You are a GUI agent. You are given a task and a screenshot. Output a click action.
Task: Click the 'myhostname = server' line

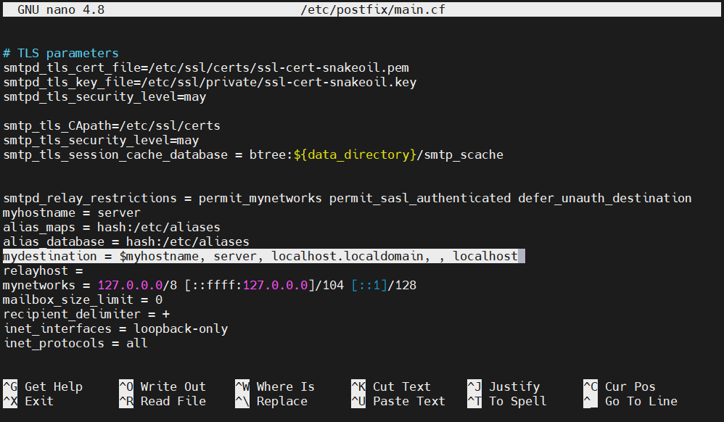72,213
